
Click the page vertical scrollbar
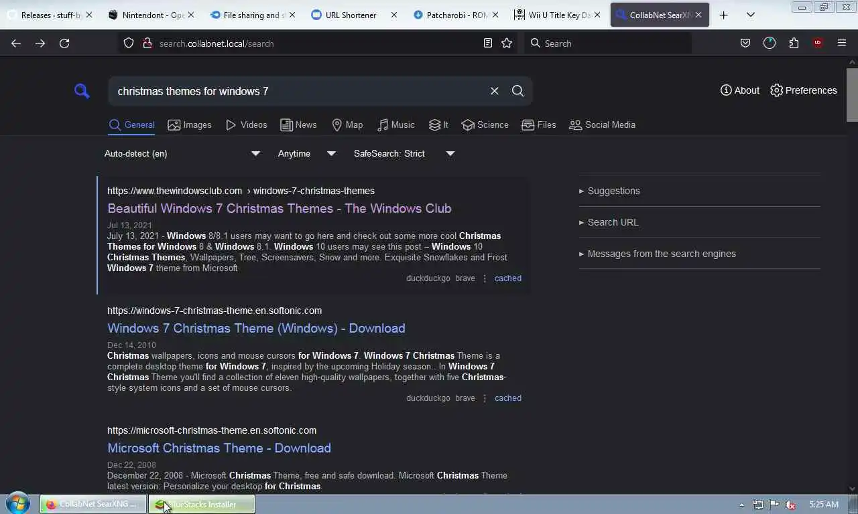click(x=852, y=94)
